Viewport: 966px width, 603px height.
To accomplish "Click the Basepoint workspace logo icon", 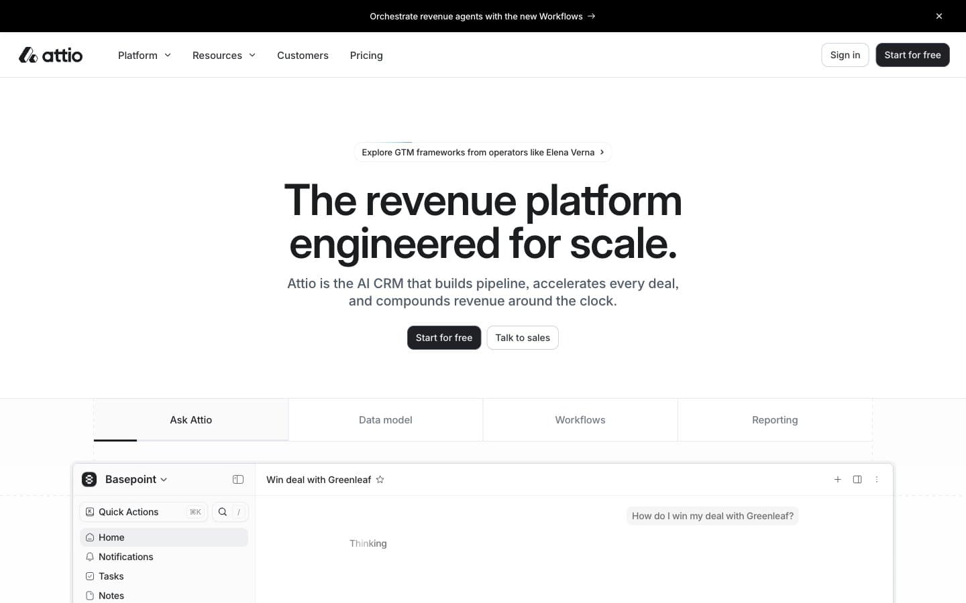I will (x=89, y=479).
